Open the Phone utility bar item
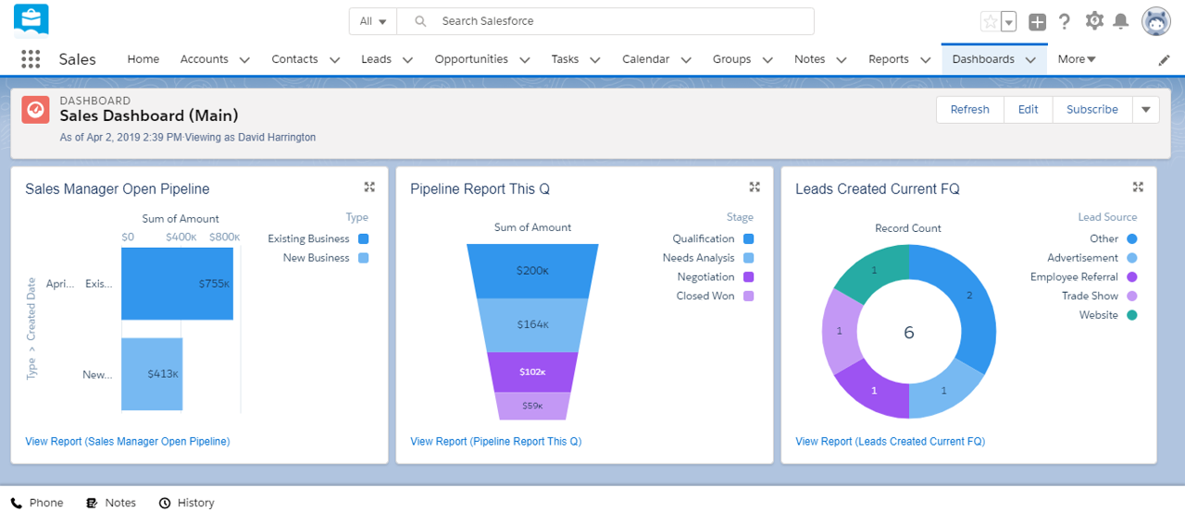This screenshot has width=1185, height=512. 37,503
